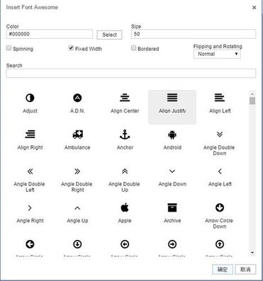Select the Ambulance icon
The height and width of the screenshot is (281, 263).
(x=77, y=134)
